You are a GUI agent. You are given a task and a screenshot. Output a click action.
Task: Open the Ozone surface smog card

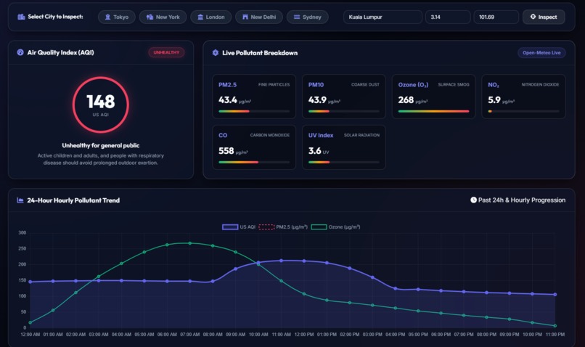pyautogui.click(x=433, y=97)
